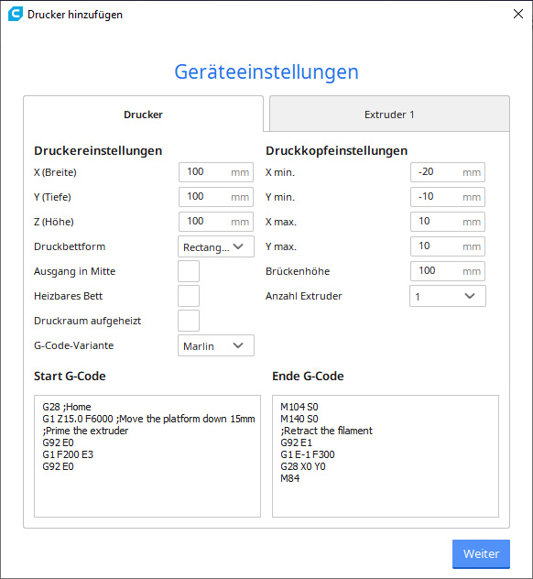Expand the G-Code-Variante Marlin dropdown

click(216, 345)
